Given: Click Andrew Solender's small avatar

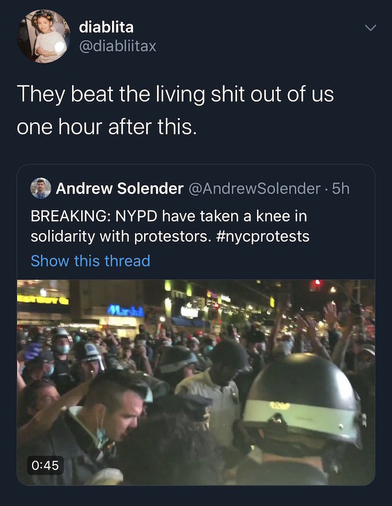Looking at the screenshot, I should pyautogui.click(x=41, y=188).
